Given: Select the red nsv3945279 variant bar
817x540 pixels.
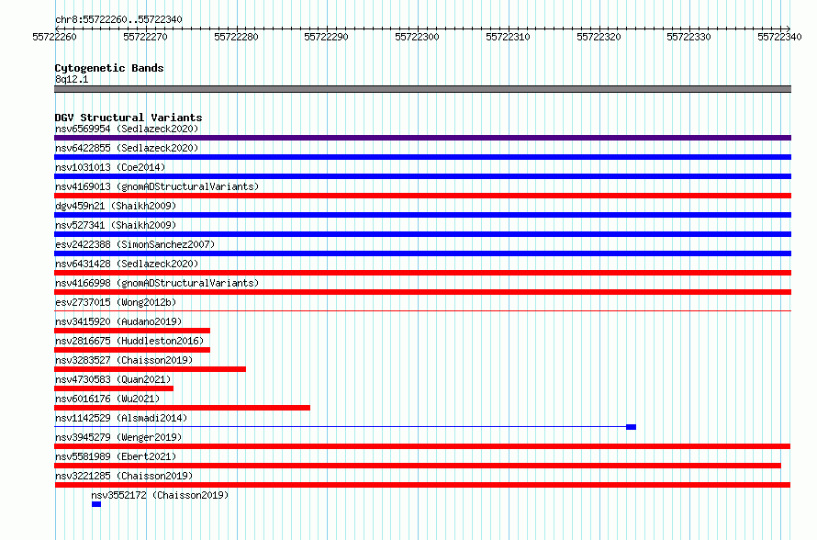Looking at the screenshot, I should (422, 446).
